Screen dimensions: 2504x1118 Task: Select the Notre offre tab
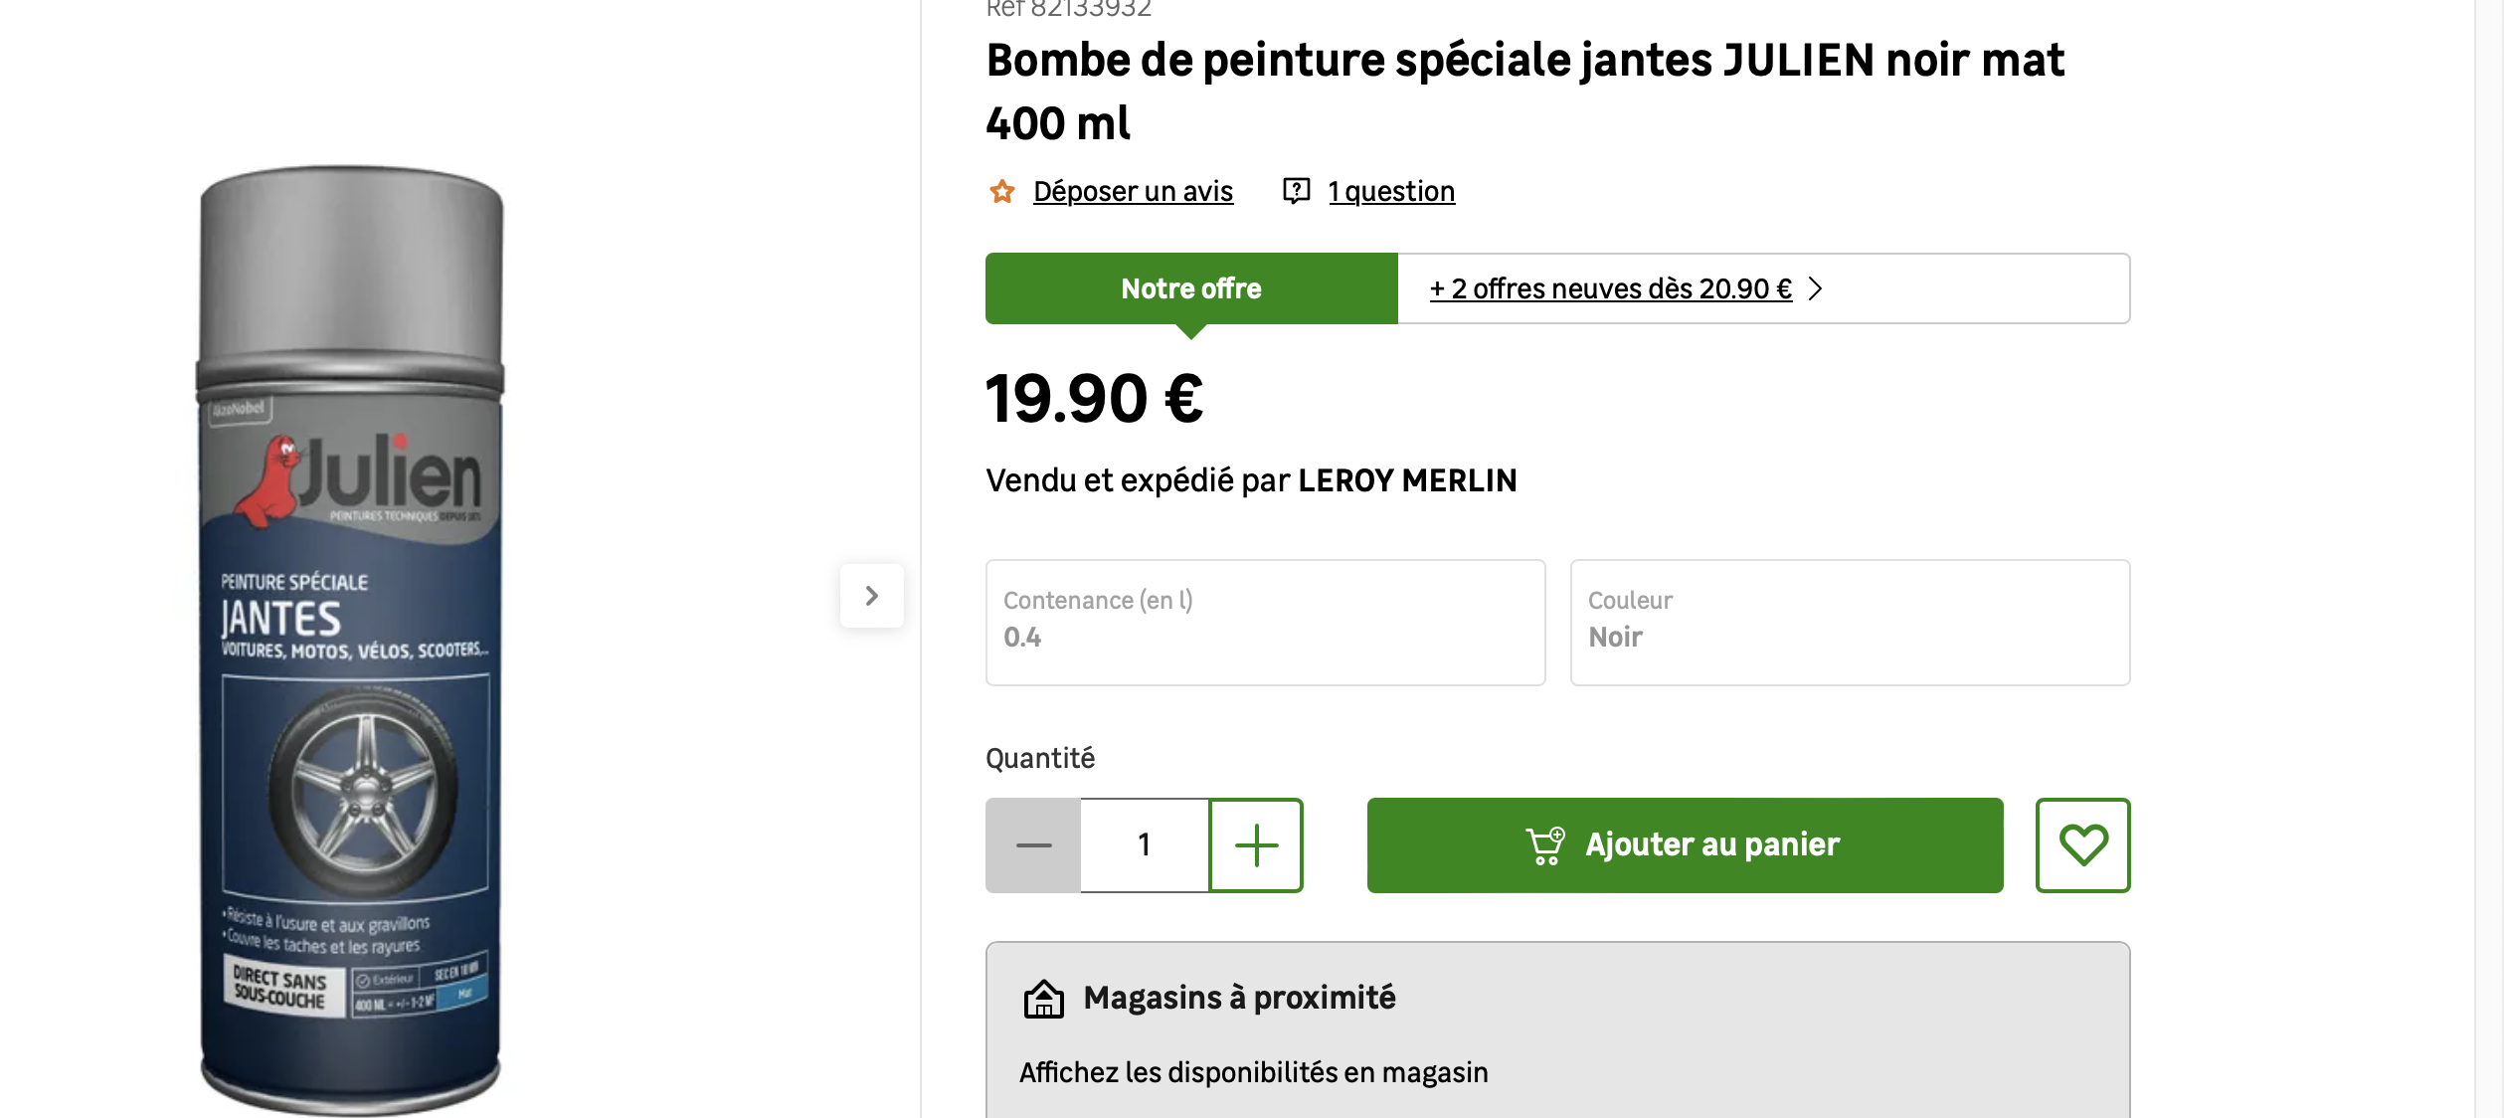point(1190,288)
